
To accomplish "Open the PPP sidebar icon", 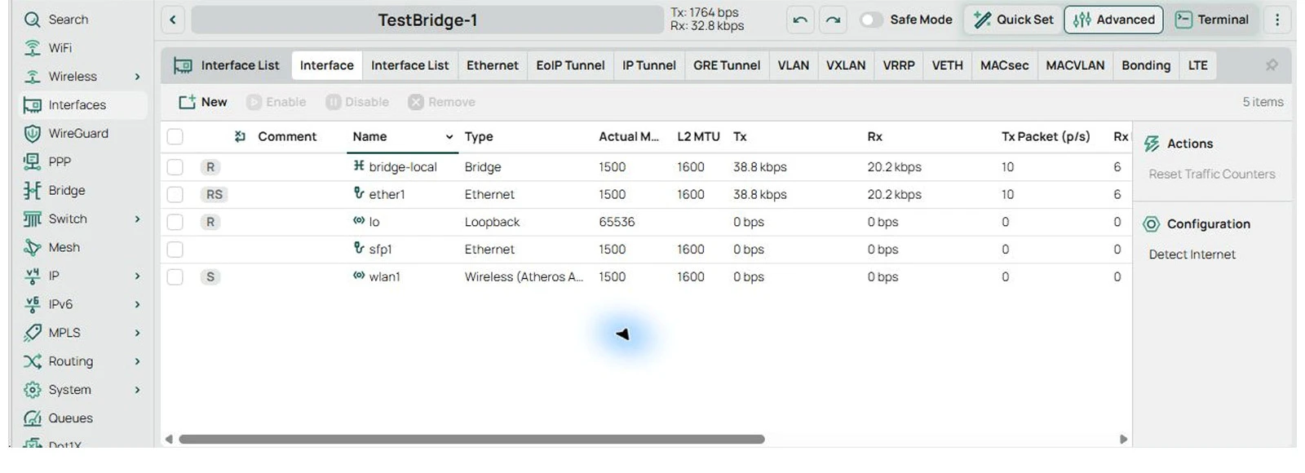I will point(32,161).
